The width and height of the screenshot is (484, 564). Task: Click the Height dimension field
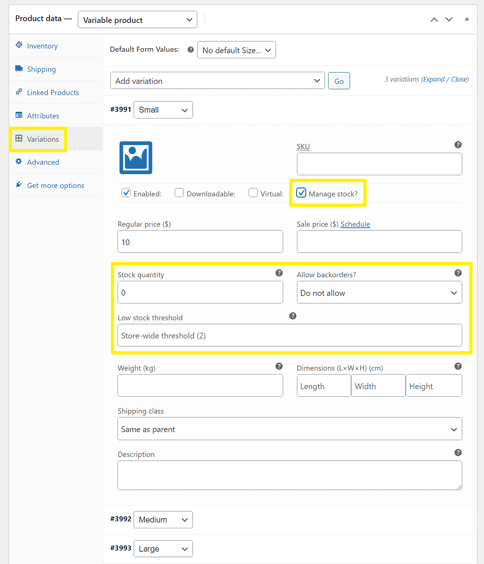click(434, 385)
